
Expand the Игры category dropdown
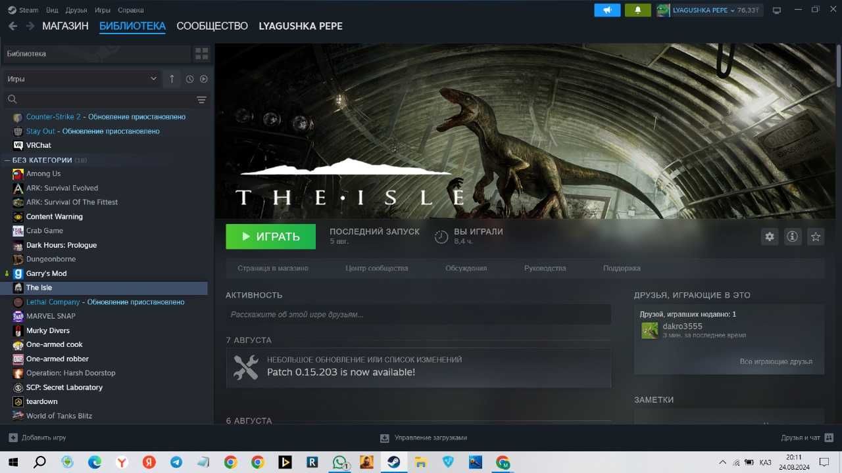82,79
